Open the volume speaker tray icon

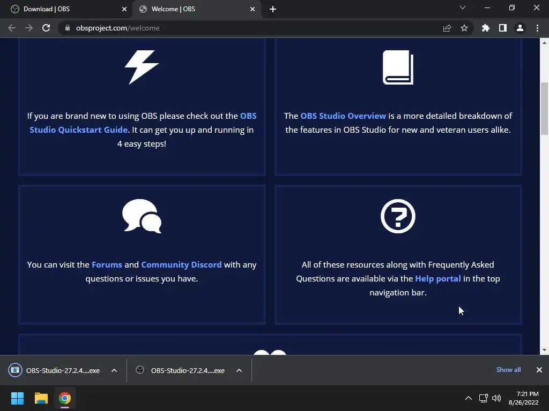click(496, 398)
